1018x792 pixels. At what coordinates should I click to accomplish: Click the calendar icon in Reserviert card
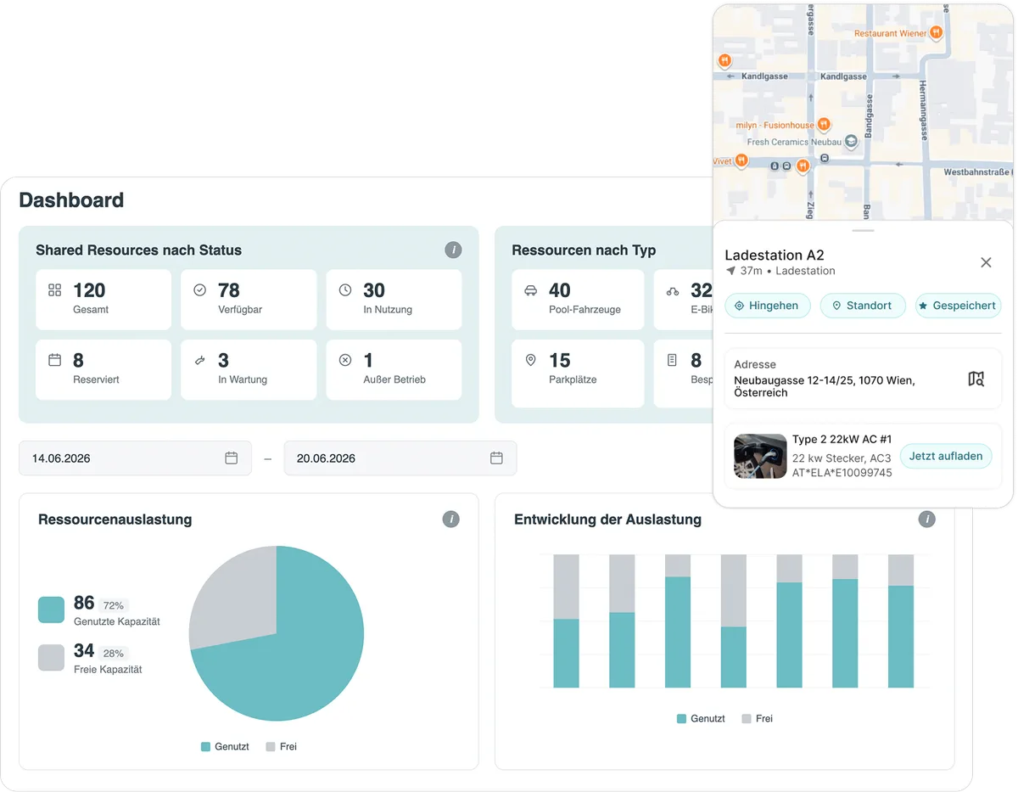pyautogui.click(x=55, y=360)
